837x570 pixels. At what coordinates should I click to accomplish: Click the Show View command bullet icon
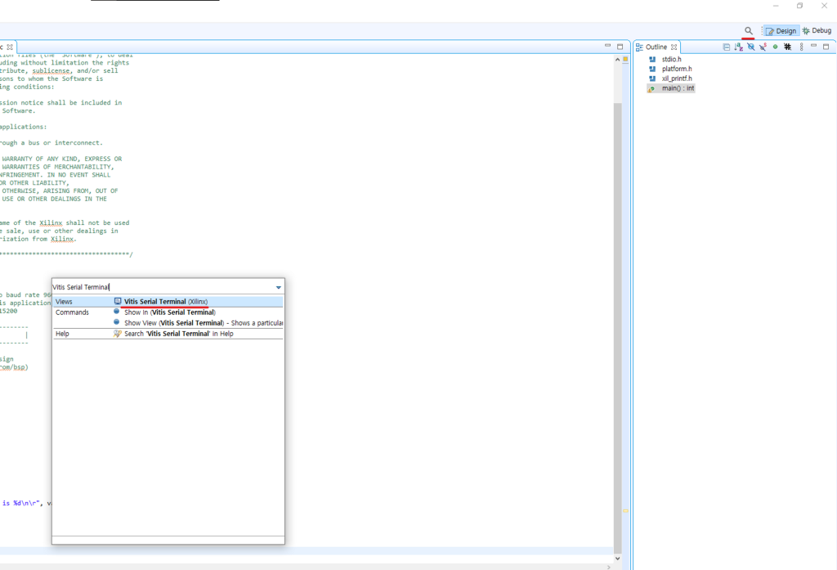116,322
